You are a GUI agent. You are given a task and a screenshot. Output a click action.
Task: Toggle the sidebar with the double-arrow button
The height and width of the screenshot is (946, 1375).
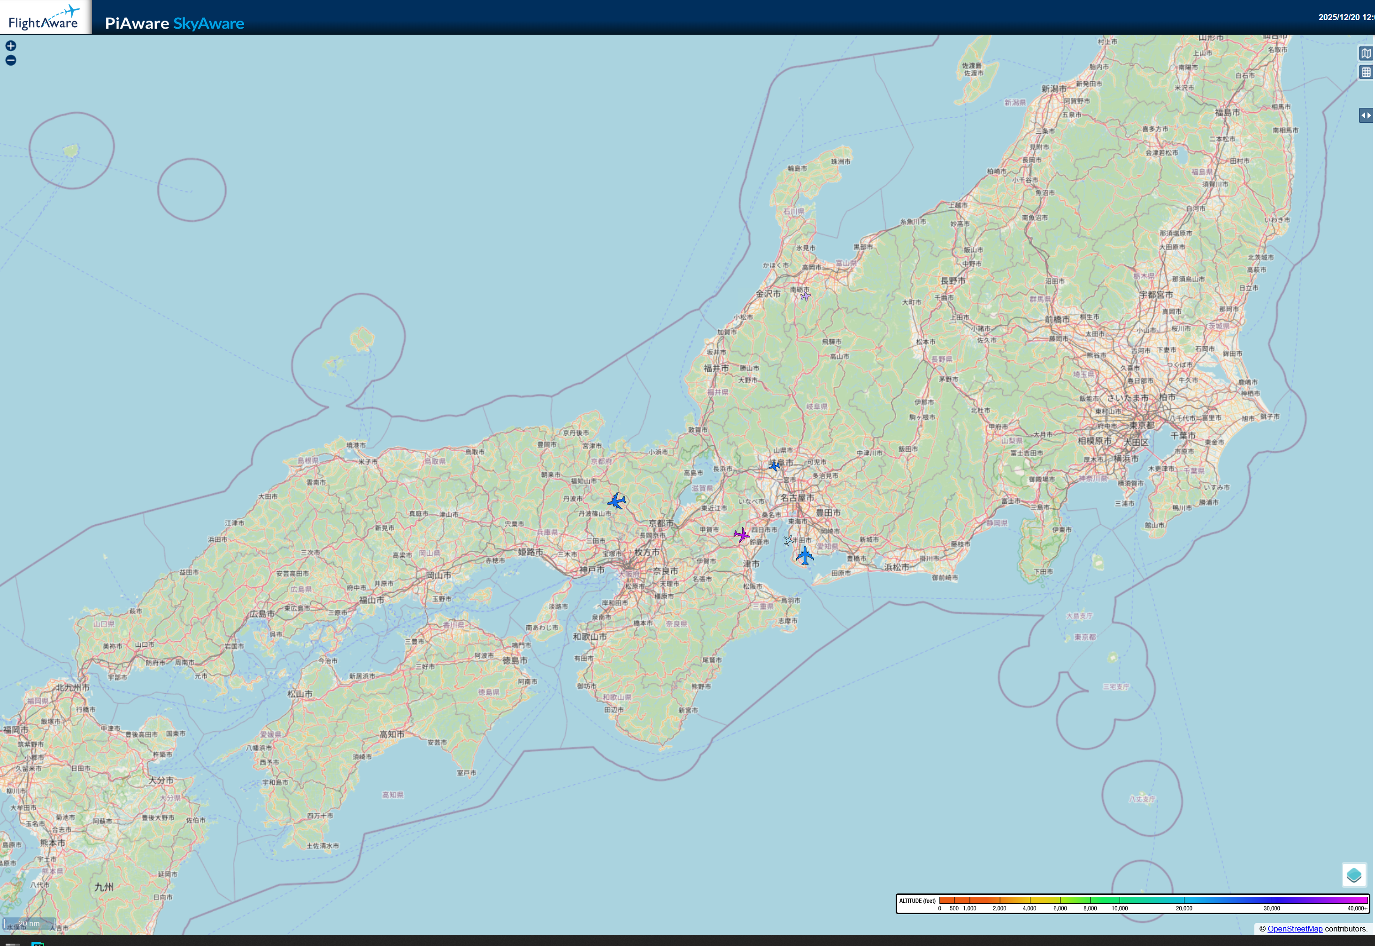click(1366, 115)
